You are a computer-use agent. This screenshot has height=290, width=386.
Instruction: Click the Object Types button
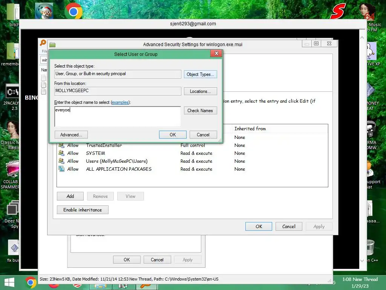[x=201, y=74]
